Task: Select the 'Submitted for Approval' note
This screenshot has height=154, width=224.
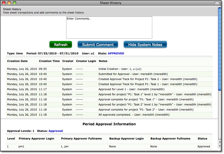Action: coord(133,74)
